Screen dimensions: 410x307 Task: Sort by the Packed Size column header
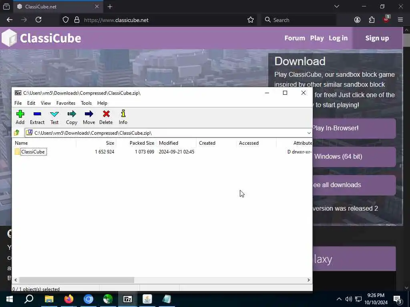click(136, 143)
